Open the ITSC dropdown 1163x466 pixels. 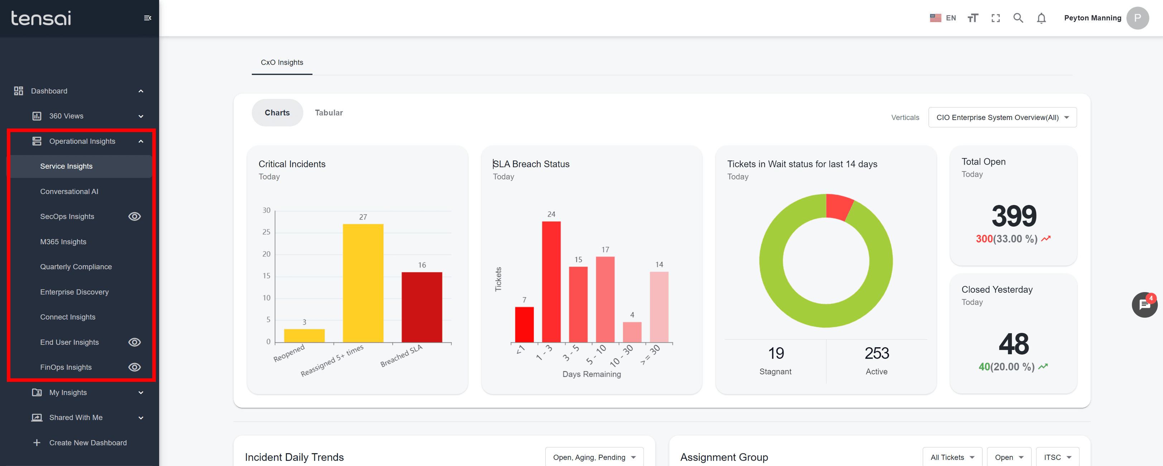(1057, 457)
